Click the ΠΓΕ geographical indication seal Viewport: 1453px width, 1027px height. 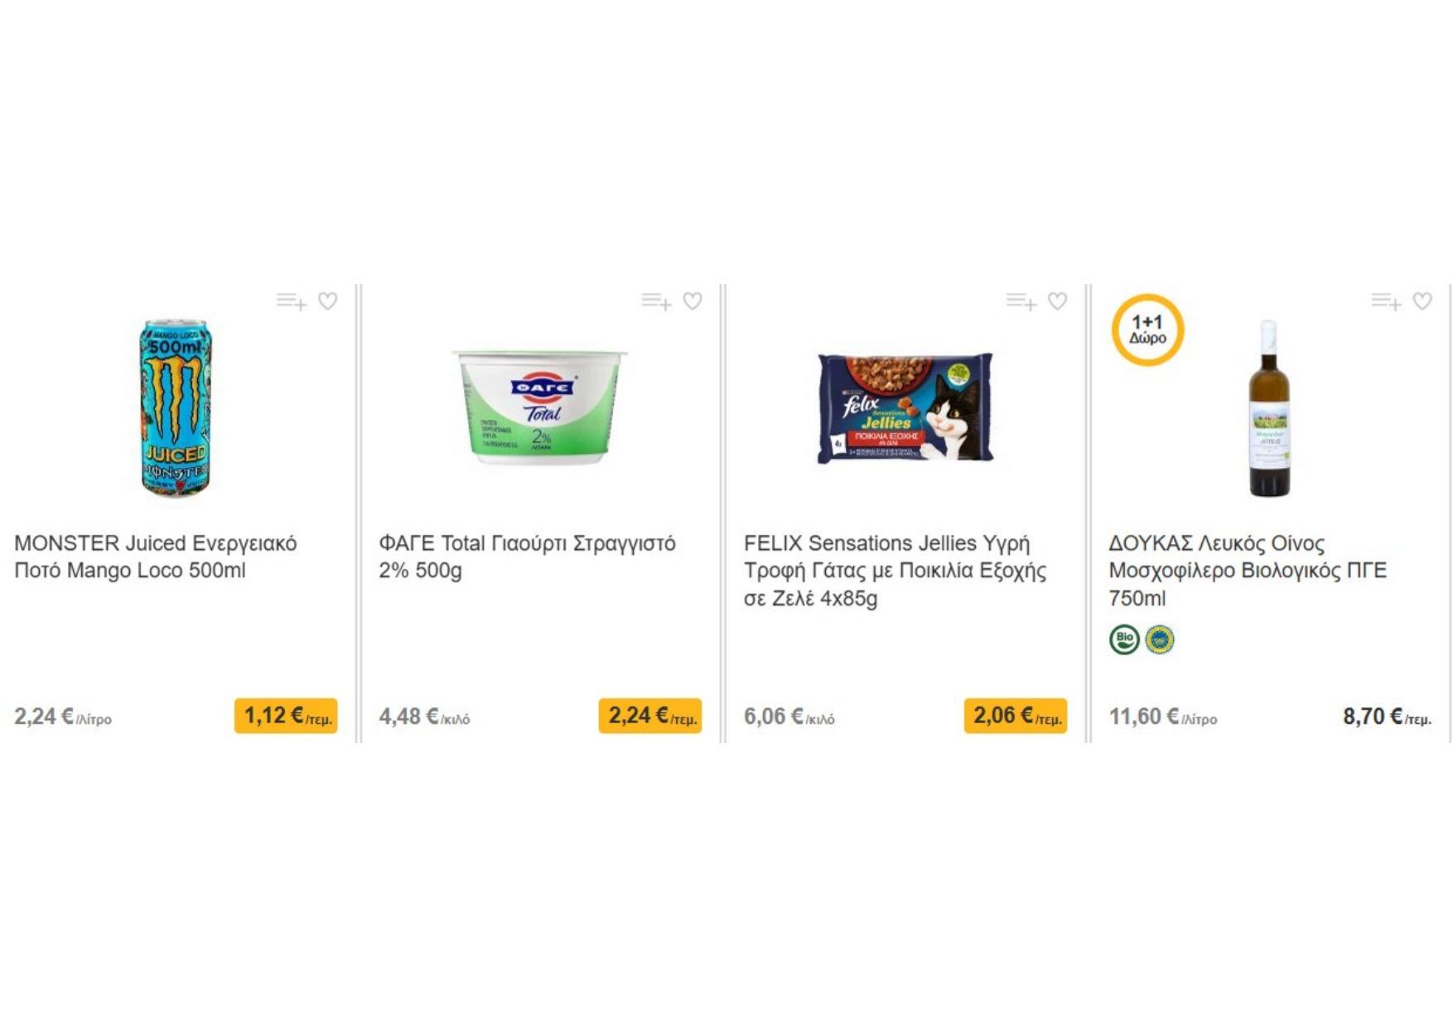tap(1160, 639)
